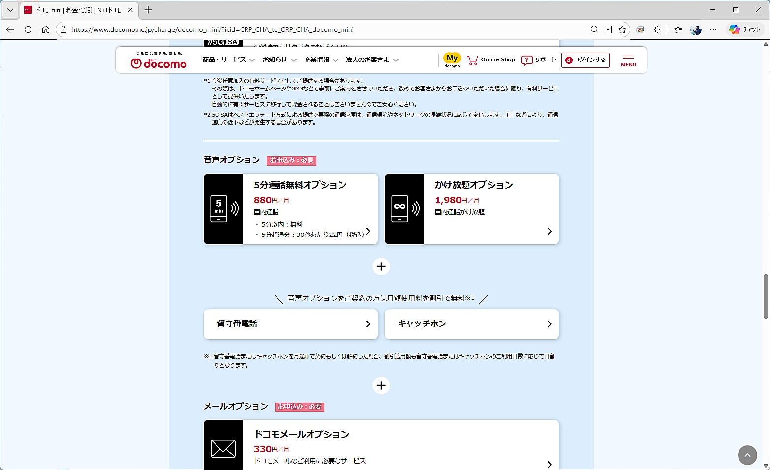
Task: Expand 法人のお客さま menu
Action: [372, 60]
